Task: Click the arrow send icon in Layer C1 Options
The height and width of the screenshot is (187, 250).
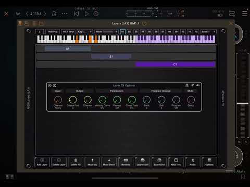Action: pos(193,85)
